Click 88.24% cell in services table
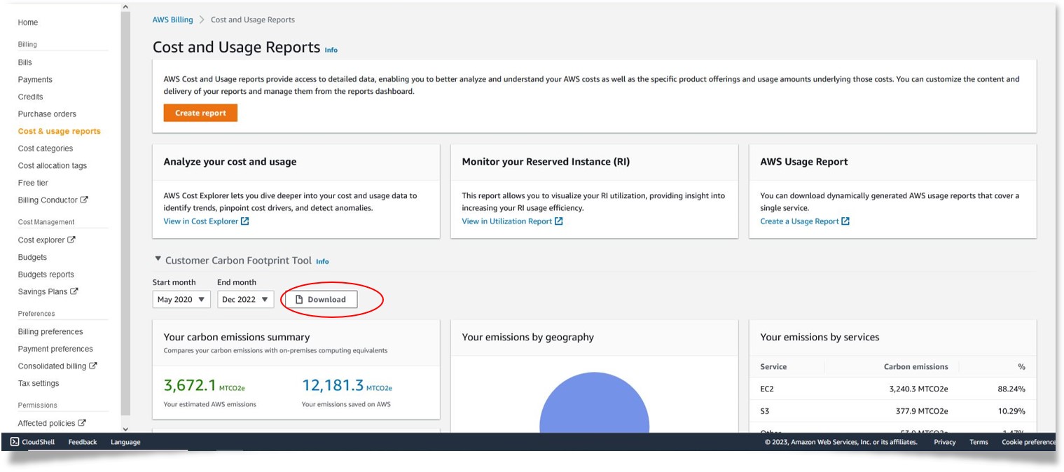This screenshot has height=472, width=1064. (x=1011, y=389)
